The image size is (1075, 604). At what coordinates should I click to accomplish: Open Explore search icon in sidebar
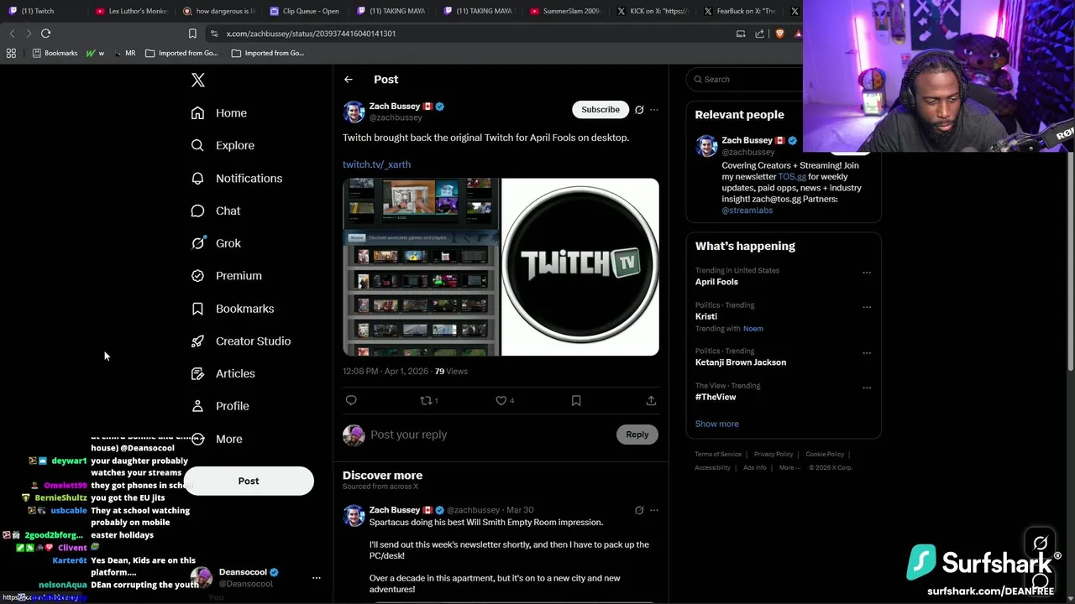coord(197,145)
